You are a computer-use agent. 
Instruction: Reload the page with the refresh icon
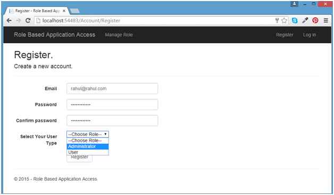pos(28,20)
